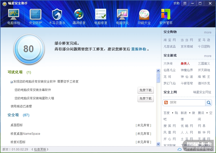Click the cloud security connection icon

pos(179,149)
